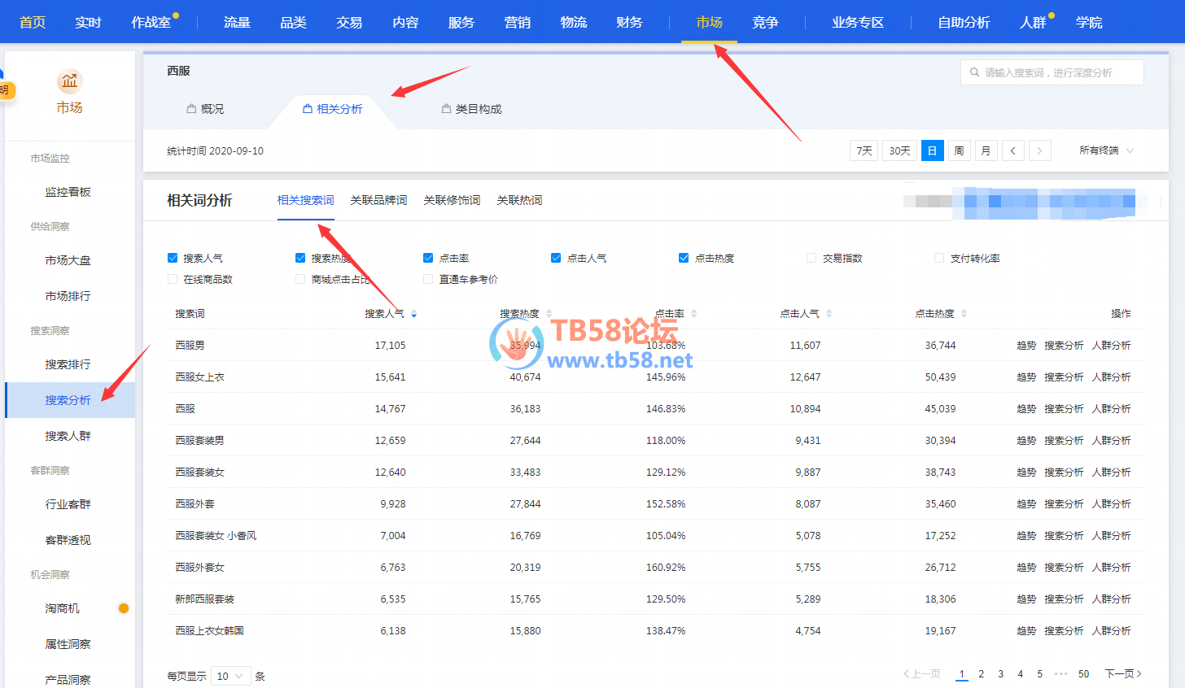
Task: Click the 类目构成 tab icon
Action: click(x=446, y=108)
